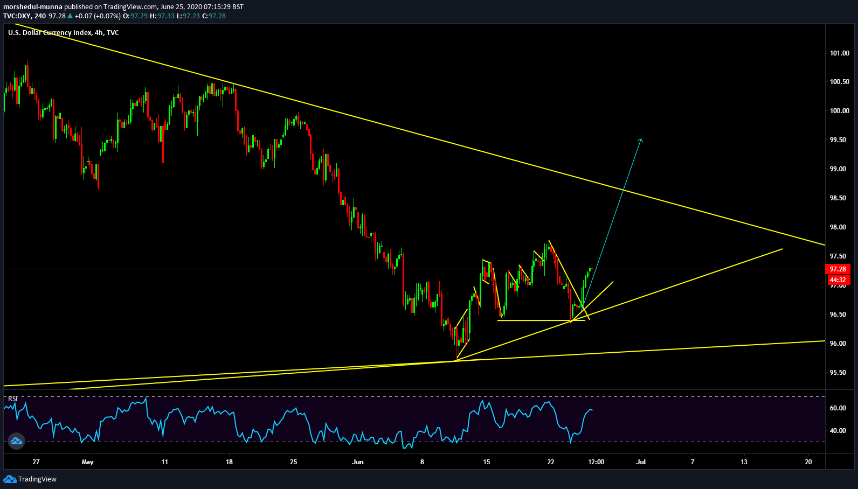Click the Jun label on time axis

point(358,462)
